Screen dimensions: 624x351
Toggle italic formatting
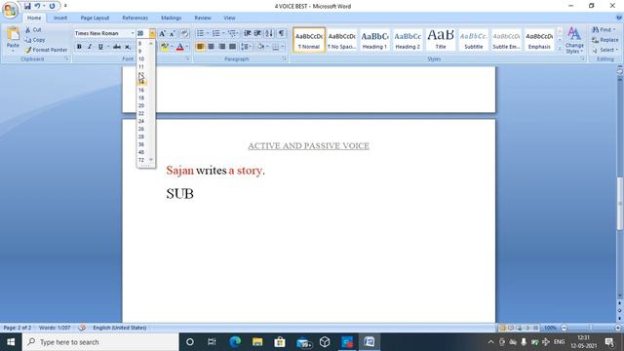pos(90,47)
